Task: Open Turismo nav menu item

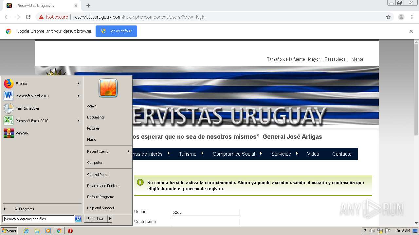Action: (188, 154)
